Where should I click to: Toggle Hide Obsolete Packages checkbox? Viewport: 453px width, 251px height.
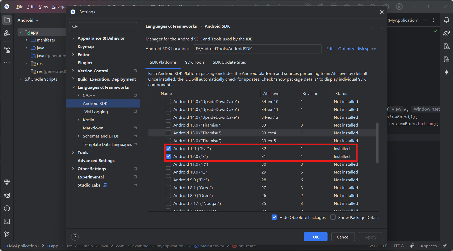click(x=274, y=217)
